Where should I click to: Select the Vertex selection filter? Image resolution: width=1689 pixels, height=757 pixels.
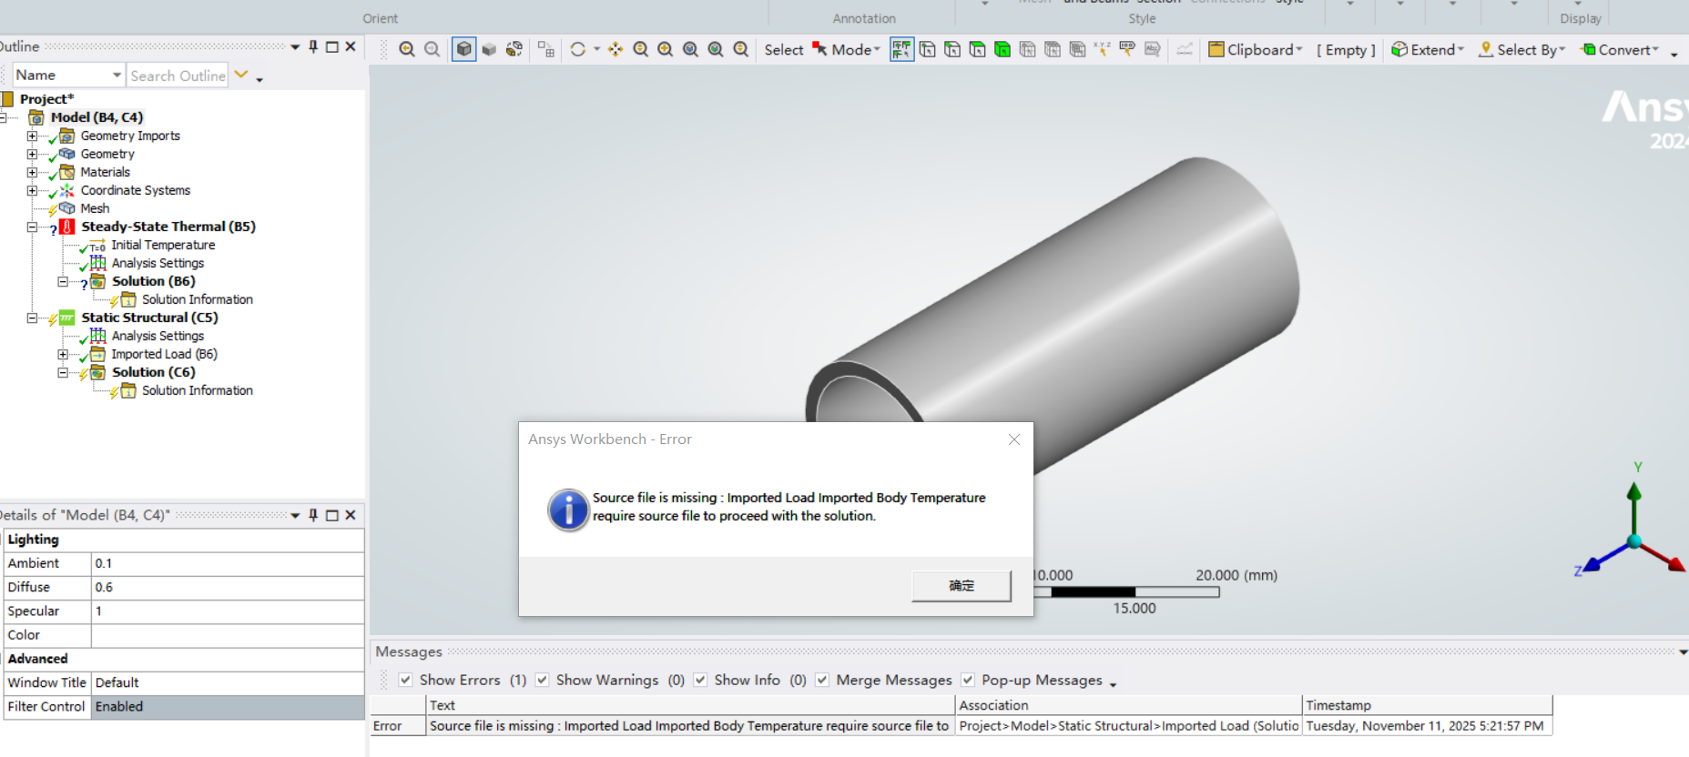(927, 50)
